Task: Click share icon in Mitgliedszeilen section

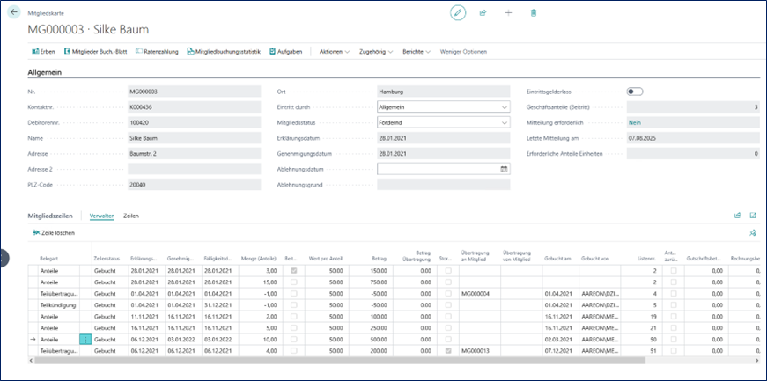Action: 738,215
